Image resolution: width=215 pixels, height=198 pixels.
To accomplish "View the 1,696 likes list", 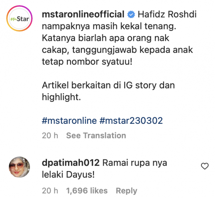I will coord(87,191).
